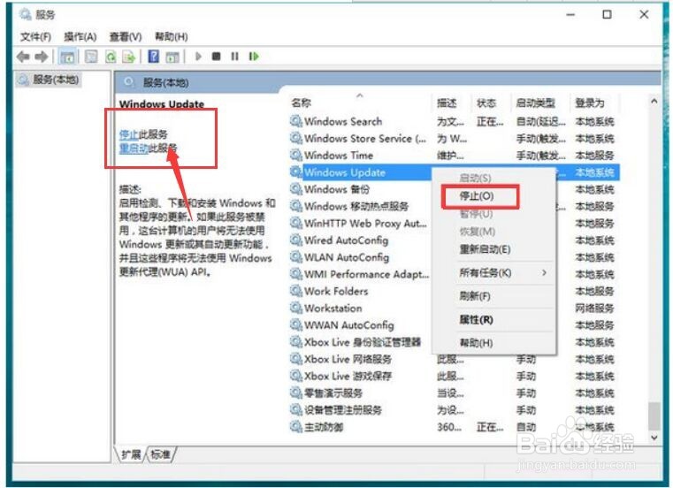Open the 查看(V) menu
This screenshot has width=673, height=488.
pos(126,37)
